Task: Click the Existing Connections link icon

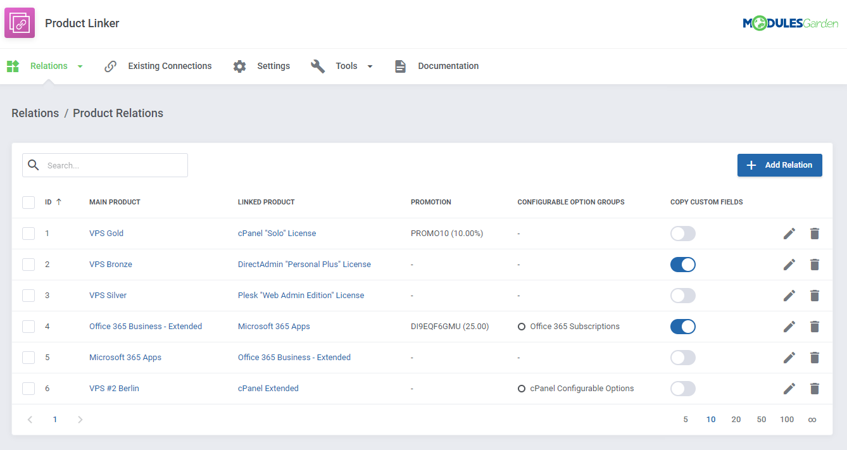Action: pyautogui.click(x=110, y=66)
